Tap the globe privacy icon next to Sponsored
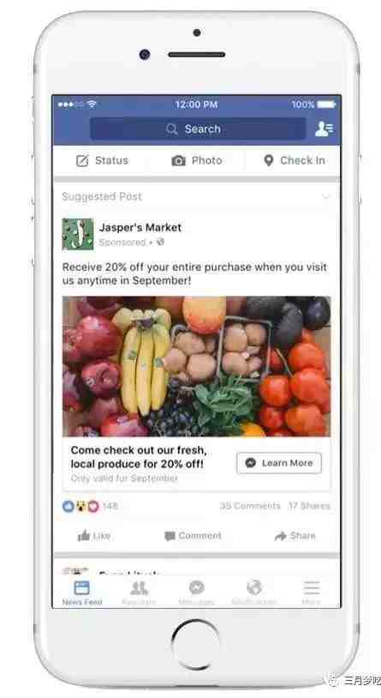Image resolution: width=381 pixels, height=698 pixels. click(160, 242)
